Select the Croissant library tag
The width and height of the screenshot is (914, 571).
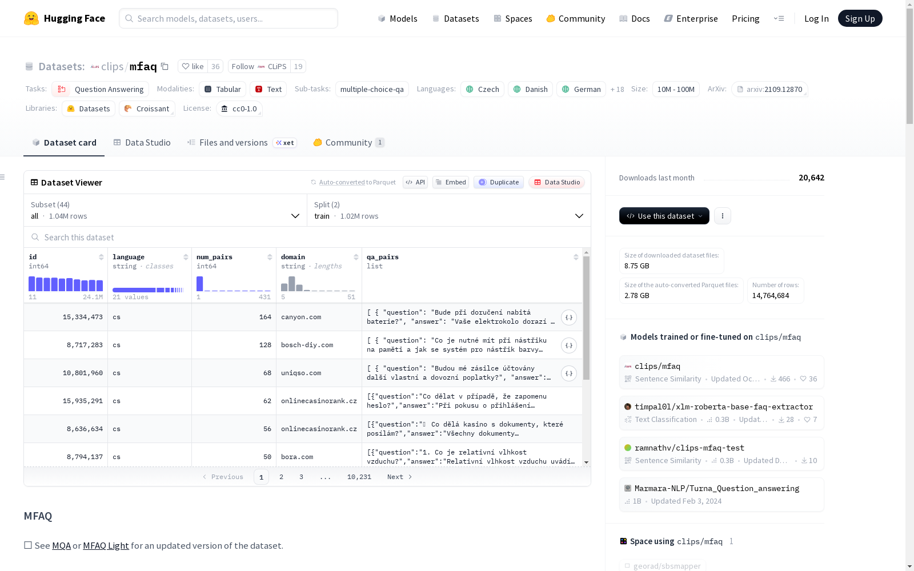pos(147,108)
